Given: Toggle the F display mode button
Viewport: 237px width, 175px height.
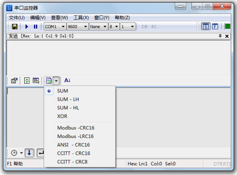Looking at the screenshot, I should click(x=215, y=27).
